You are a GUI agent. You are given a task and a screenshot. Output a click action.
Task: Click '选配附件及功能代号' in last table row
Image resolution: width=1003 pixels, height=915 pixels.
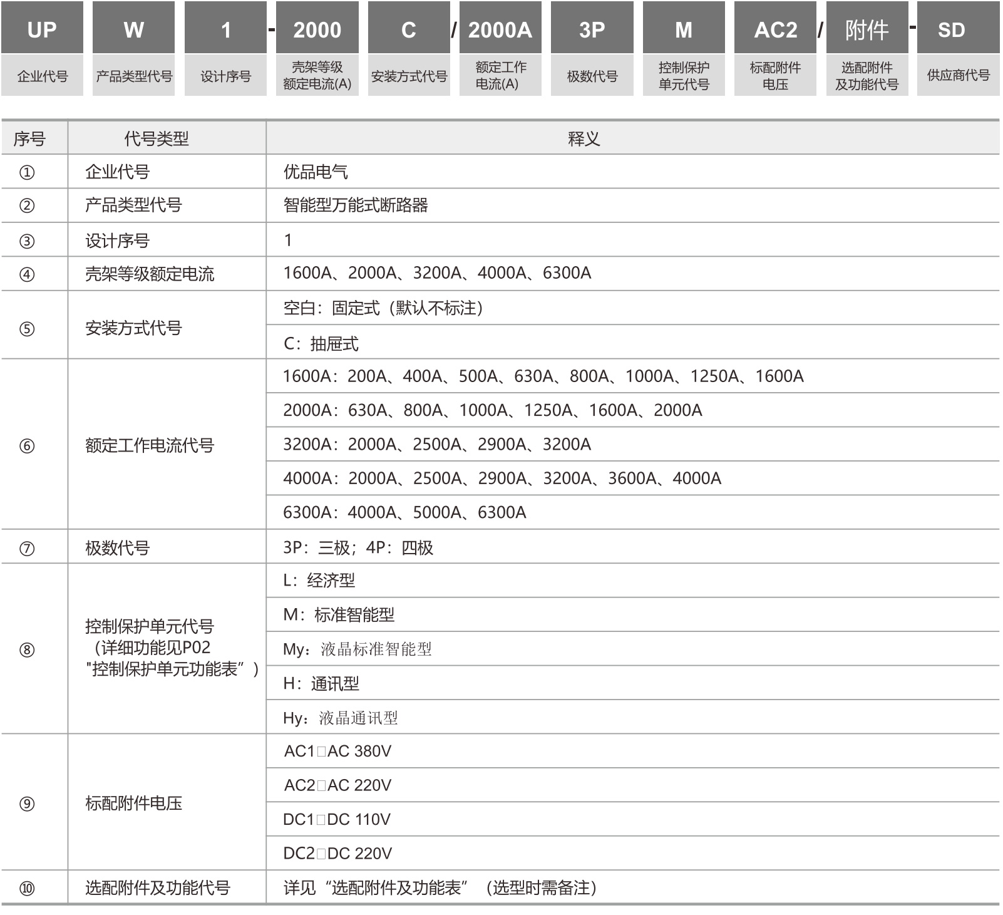158,888
